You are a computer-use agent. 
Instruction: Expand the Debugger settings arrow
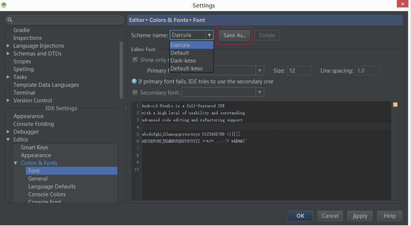tap(8, 132)
